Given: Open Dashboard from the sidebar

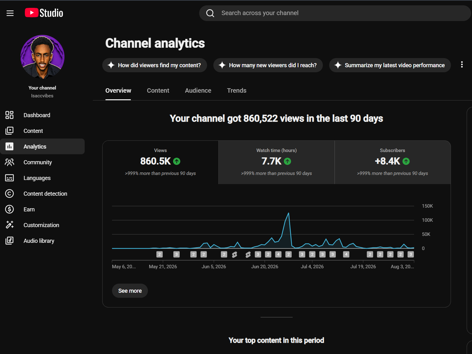Looking at the screenshot, I should click(x=42, y=115).
